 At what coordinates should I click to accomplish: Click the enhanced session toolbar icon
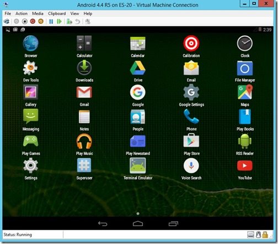(x=88, y=22)
